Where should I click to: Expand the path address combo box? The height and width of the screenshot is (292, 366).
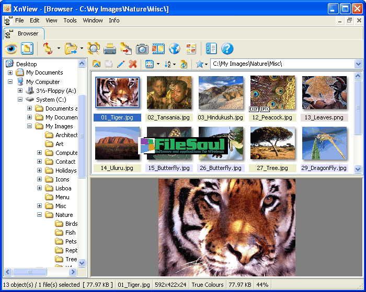pyautogui.click(x=358, y=64)
